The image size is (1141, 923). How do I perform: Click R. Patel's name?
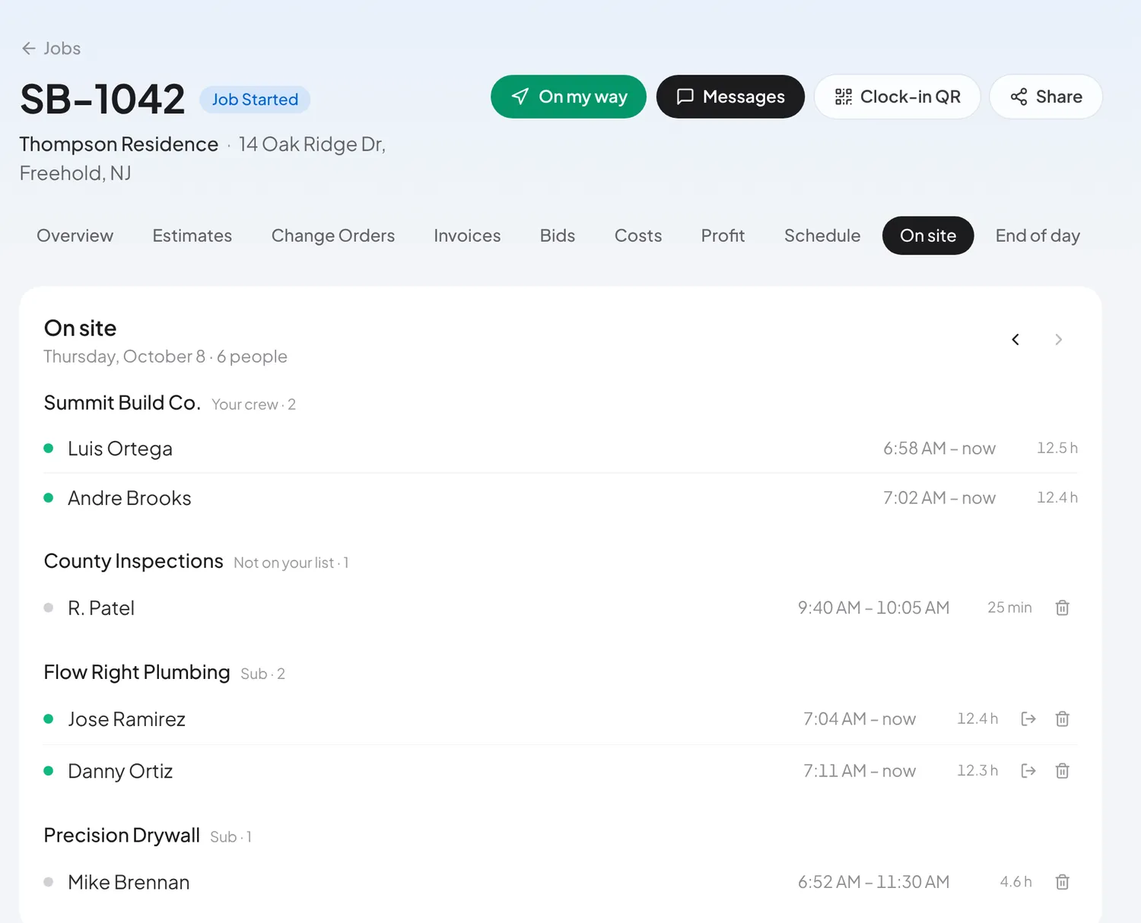click(x=101, y=608)
